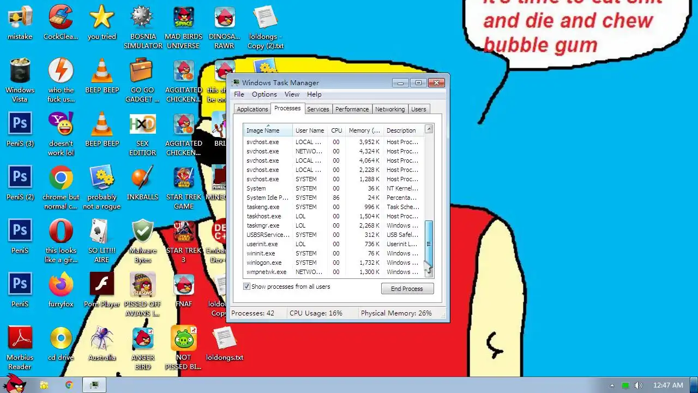Open the HxD hex editor desktop icon
The height and width of the screenshot is (393, 698).
pos(142,134)
